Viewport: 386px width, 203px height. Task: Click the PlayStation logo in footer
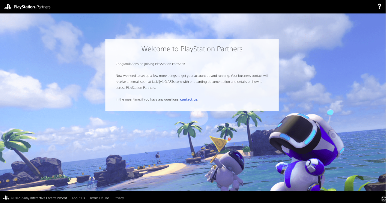coord(6,198)
